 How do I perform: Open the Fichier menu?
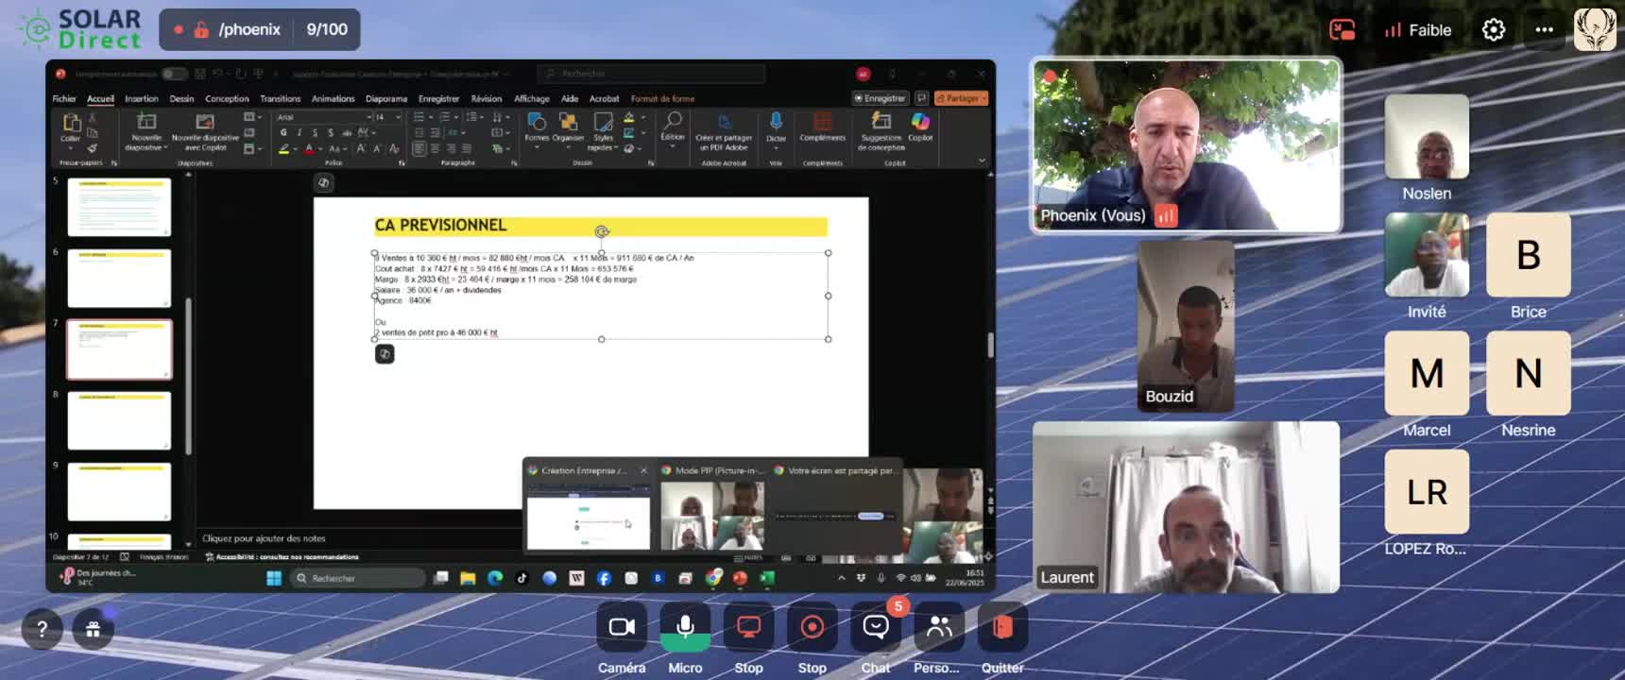pos(64,98)
